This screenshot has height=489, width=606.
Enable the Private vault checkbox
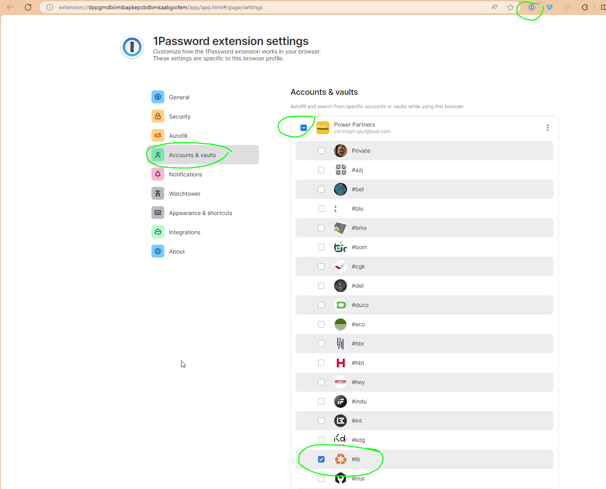(x=321, y=151)
